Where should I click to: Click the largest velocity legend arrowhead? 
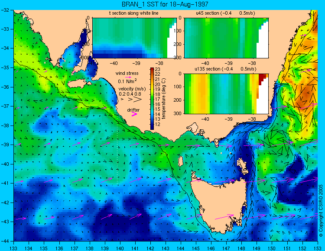pos(137,100)
